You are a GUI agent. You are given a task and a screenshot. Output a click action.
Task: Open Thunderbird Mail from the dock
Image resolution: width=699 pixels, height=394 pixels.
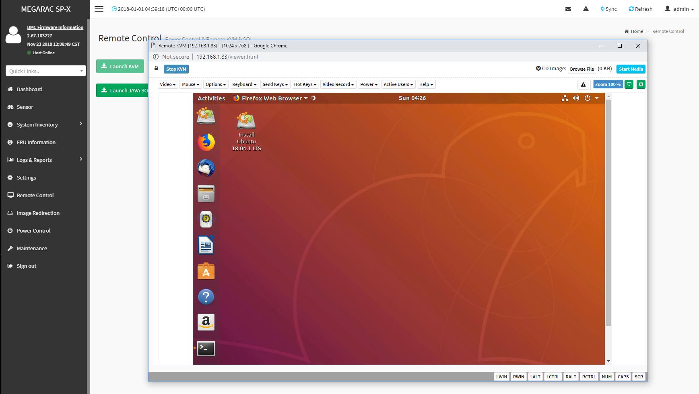206,167
